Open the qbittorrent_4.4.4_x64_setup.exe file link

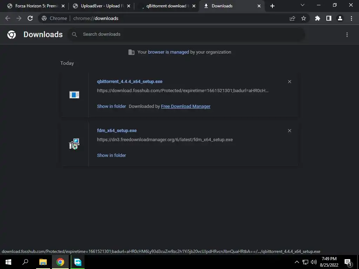130,82
